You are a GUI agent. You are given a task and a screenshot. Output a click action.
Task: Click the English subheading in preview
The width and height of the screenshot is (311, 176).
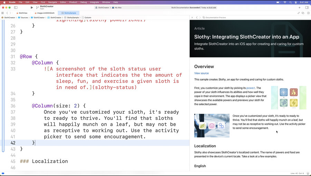tap(200, 166)
